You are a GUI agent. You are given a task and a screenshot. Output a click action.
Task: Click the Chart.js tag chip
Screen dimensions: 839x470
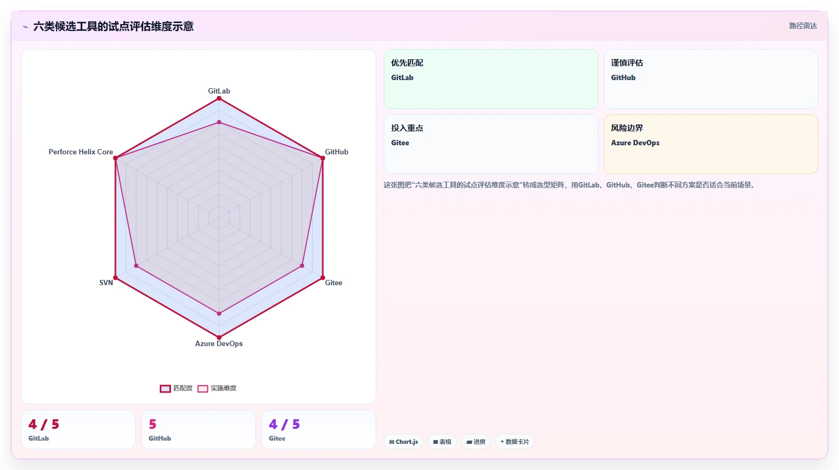[x=403, y=442]
